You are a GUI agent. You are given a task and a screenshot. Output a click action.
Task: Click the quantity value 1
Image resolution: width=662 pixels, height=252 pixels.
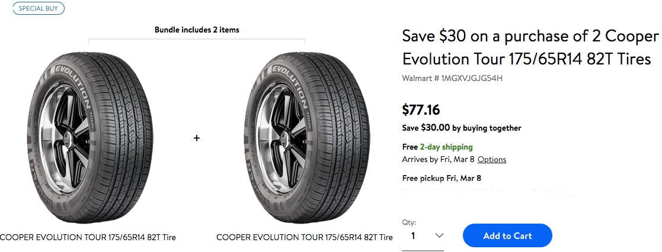point(414,236)
